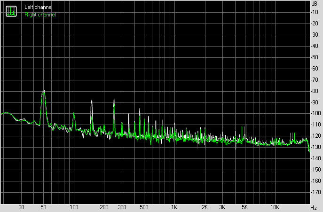The image size is (323, 212).
Task: Click the 2K frequency label
Action: [205, 207]
